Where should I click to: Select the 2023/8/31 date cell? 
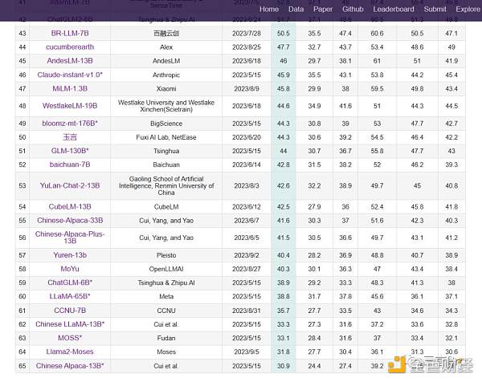247,311
